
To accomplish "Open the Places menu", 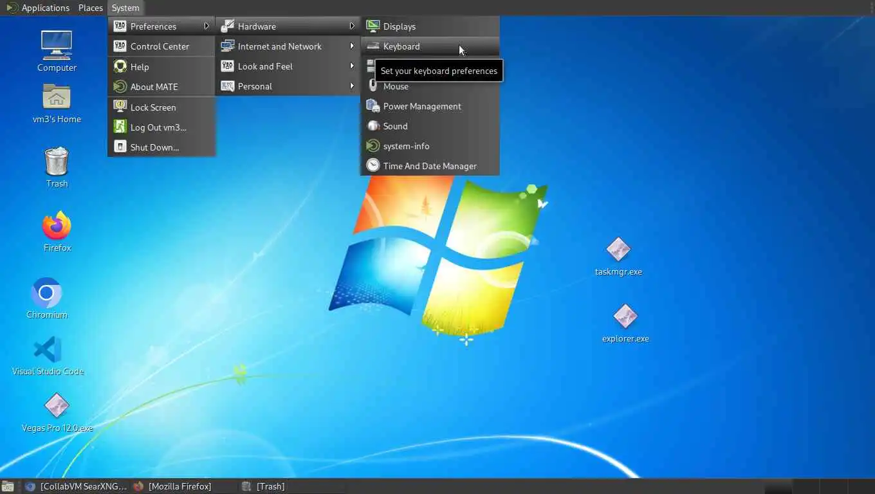I will click(x=90, y=8).
